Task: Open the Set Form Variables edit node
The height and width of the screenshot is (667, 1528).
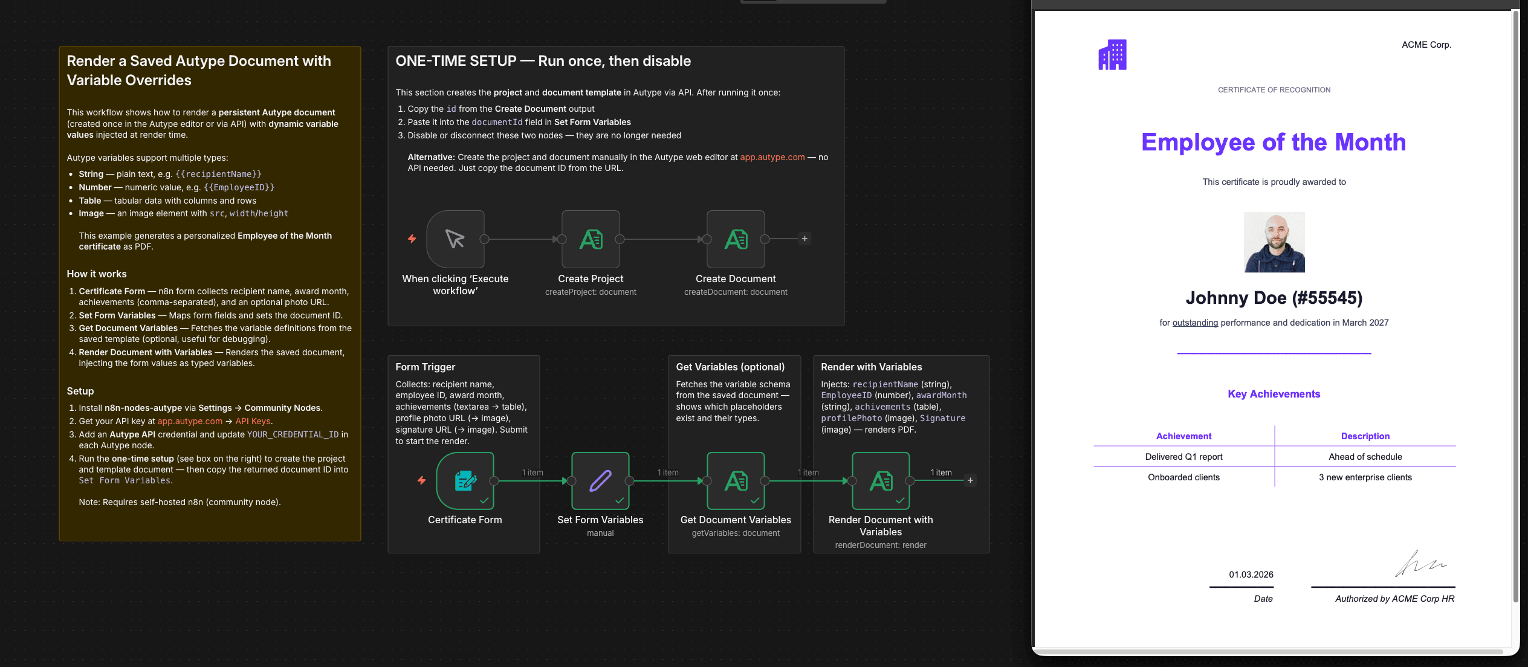Action: point(600,482)
